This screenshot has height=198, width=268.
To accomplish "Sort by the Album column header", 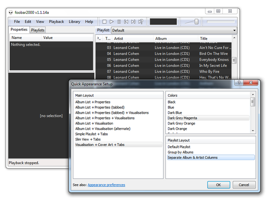I will (176, 38).
